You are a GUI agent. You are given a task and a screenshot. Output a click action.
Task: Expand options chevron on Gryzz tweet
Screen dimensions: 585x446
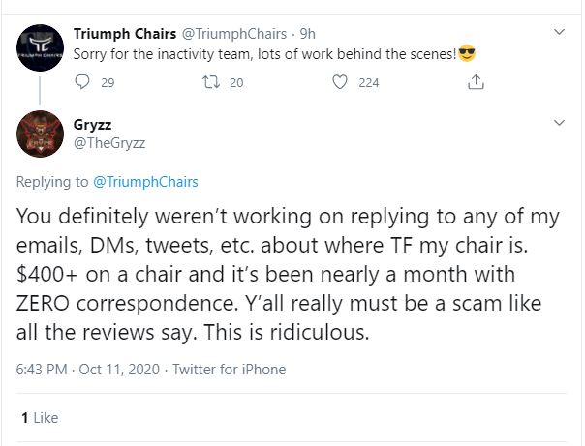559,123
